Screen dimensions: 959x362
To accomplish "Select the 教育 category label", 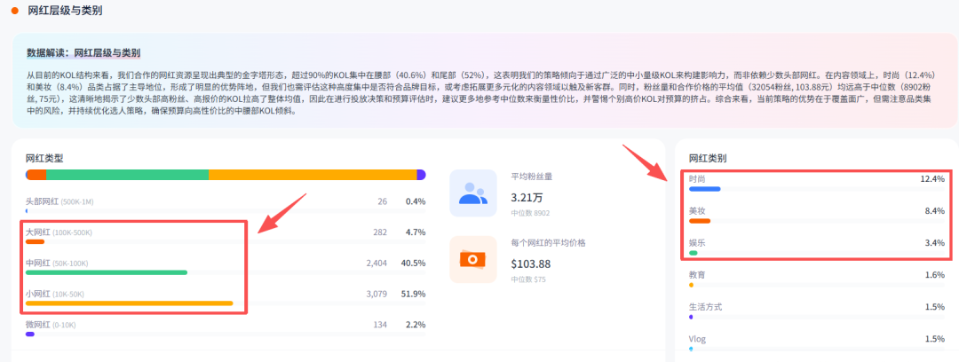I will [697, 274].
